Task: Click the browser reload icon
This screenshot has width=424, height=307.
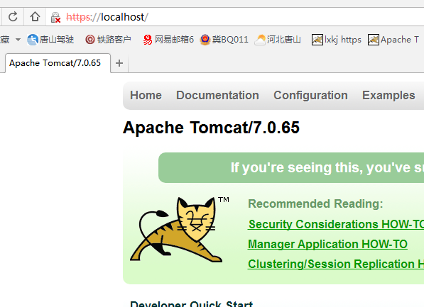Action: click(x=13, y=17)
